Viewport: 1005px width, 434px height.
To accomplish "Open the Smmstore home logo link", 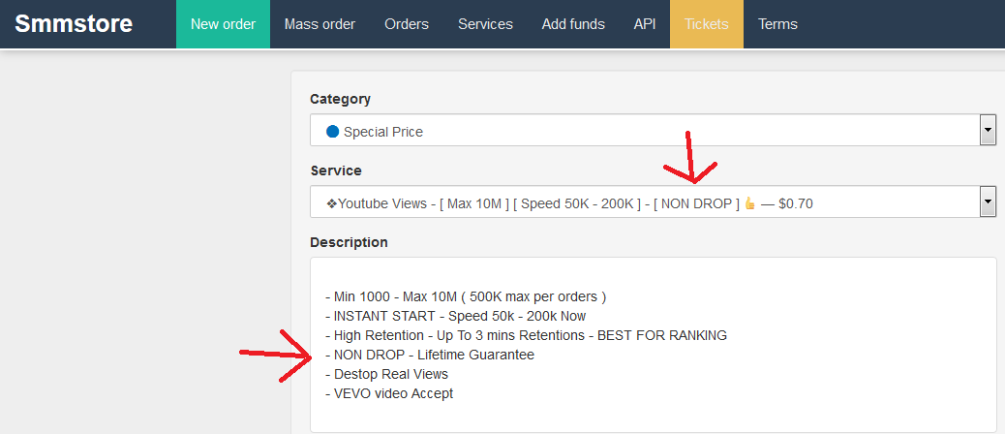I will coord(74,24).
